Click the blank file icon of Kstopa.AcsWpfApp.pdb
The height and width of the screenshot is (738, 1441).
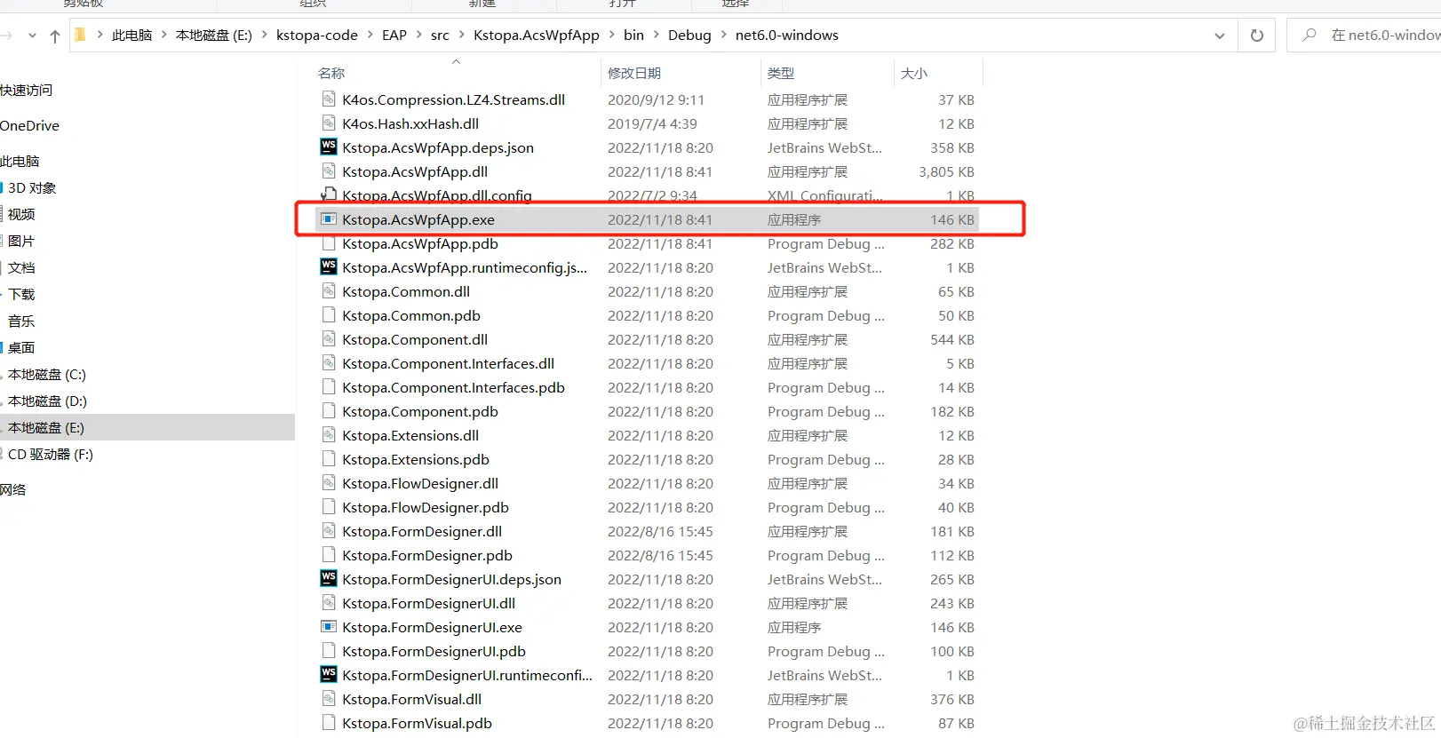(329, 243)
